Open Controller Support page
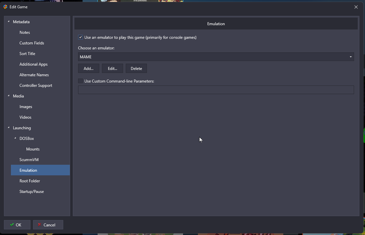 pyautogui.click(x=36, y=86)
